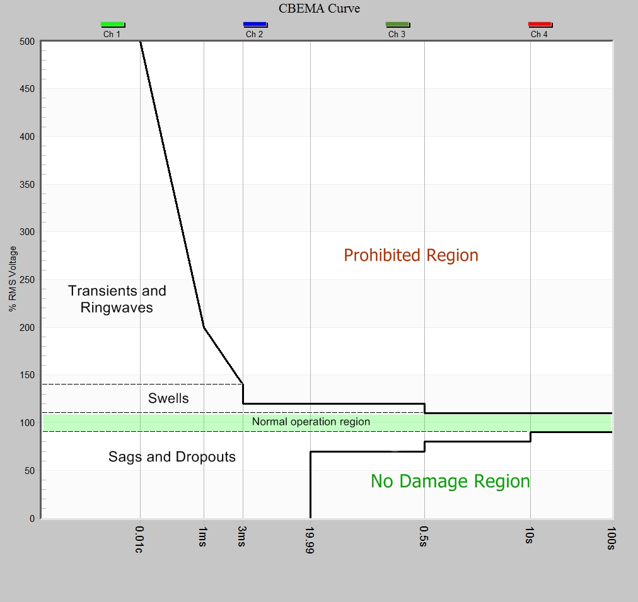
Task: Select the Ch 3 label text
Action: pos(398,35)
